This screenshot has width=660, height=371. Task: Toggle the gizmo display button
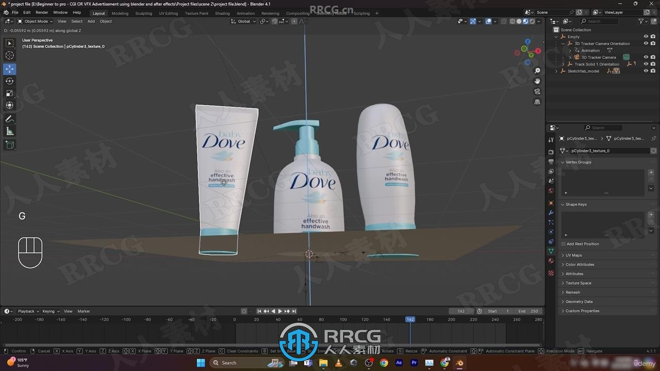point(473,21)
